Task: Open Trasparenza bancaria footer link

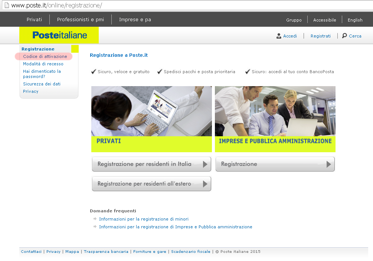Action: (x=106, y=251)
